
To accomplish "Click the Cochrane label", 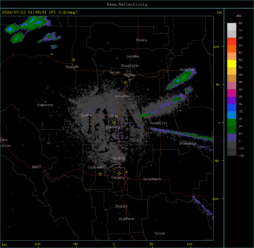I will (95, 167).
